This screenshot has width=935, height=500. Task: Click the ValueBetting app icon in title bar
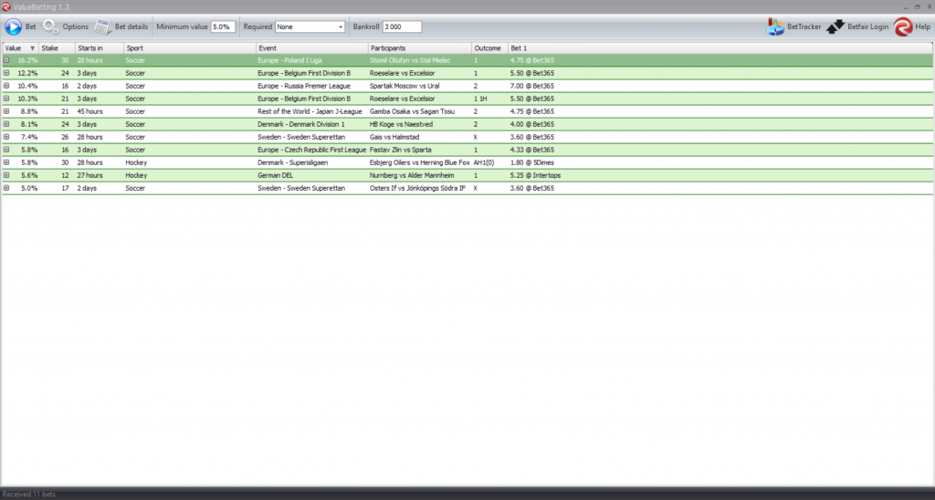tap(6, 6)
